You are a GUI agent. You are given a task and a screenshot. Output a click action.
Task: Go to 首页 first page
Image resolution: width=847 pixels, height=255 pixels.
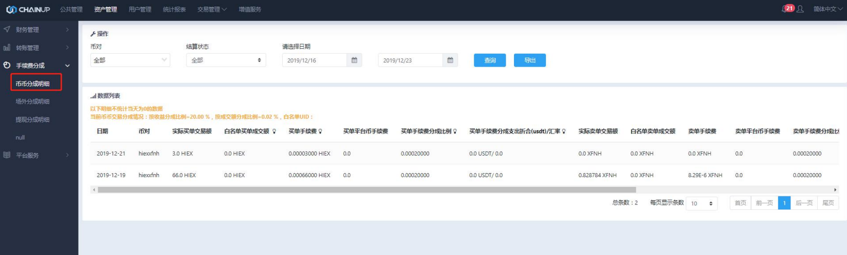pos(741,203)
